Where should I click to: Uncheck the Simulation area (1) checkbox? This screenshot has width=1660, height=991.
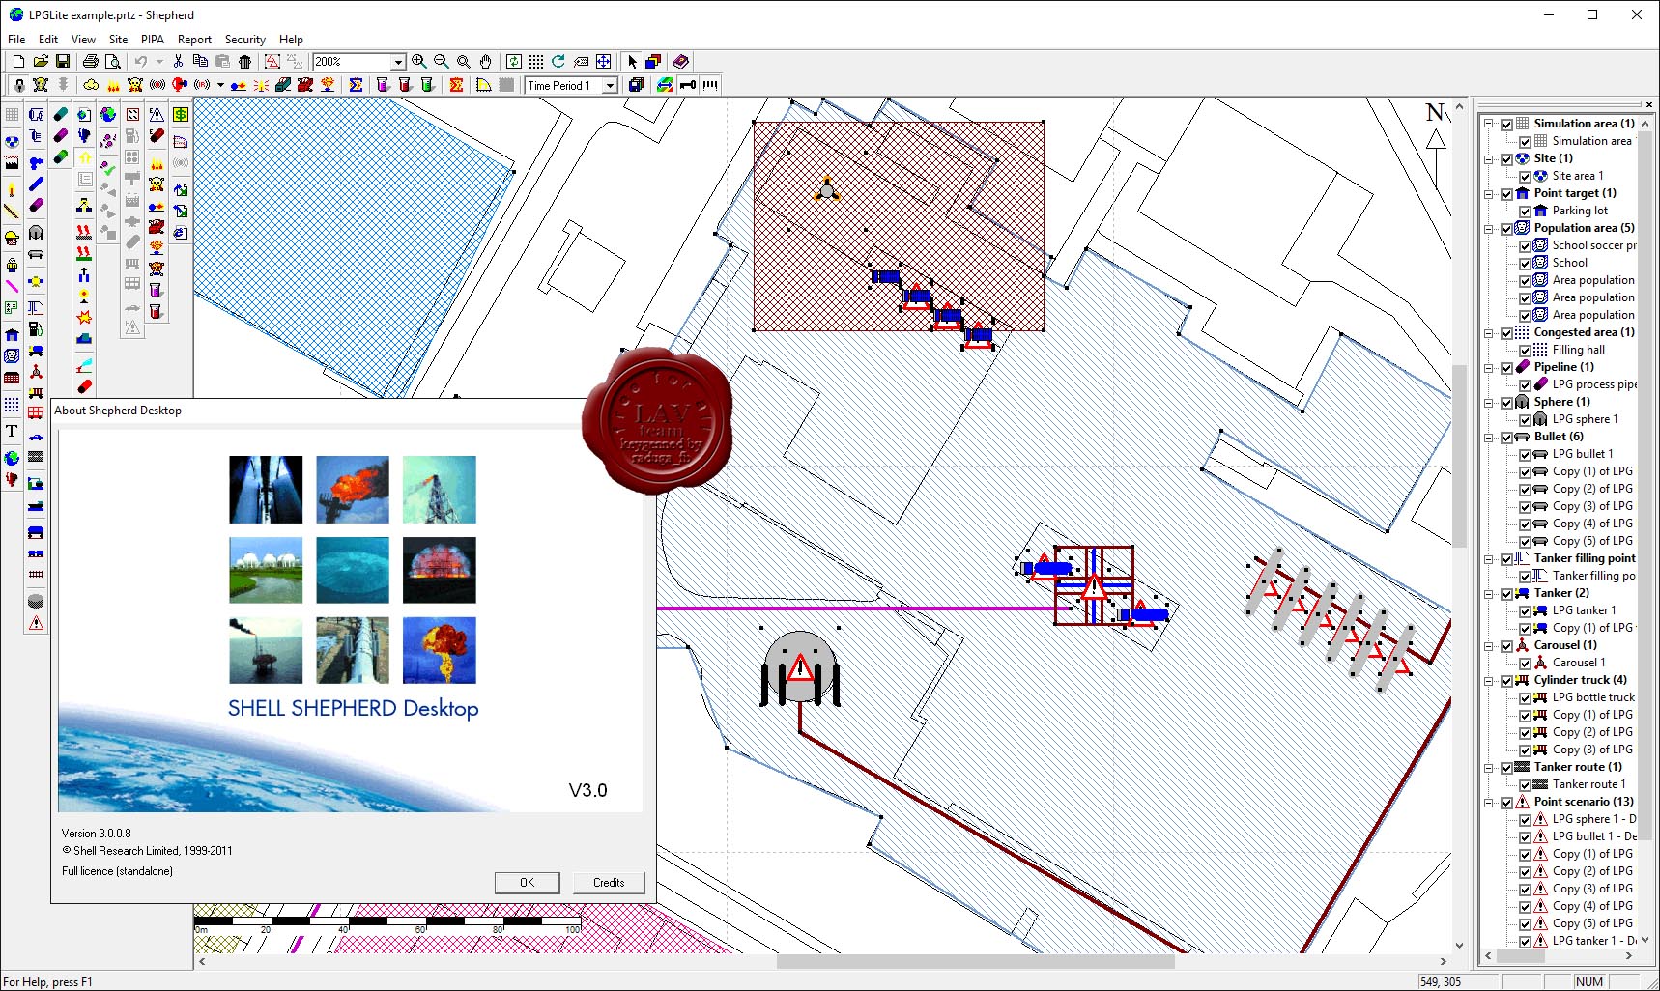coord(1506,124)
